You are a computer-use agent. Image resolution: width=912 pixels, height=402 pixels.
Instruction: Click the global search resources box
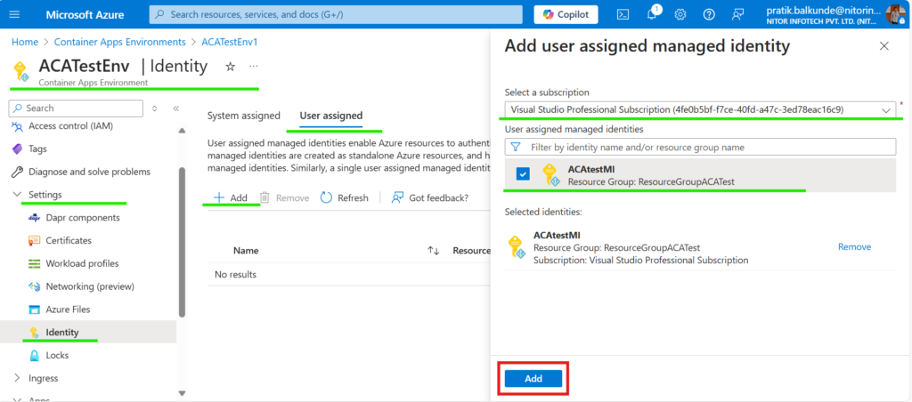[336, 14]
